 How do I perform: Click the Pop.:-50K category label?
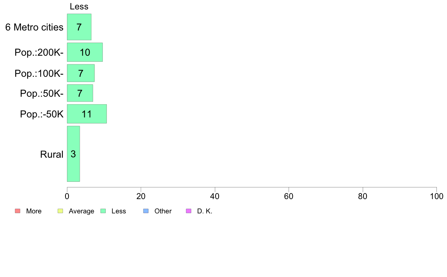point(42,114)
